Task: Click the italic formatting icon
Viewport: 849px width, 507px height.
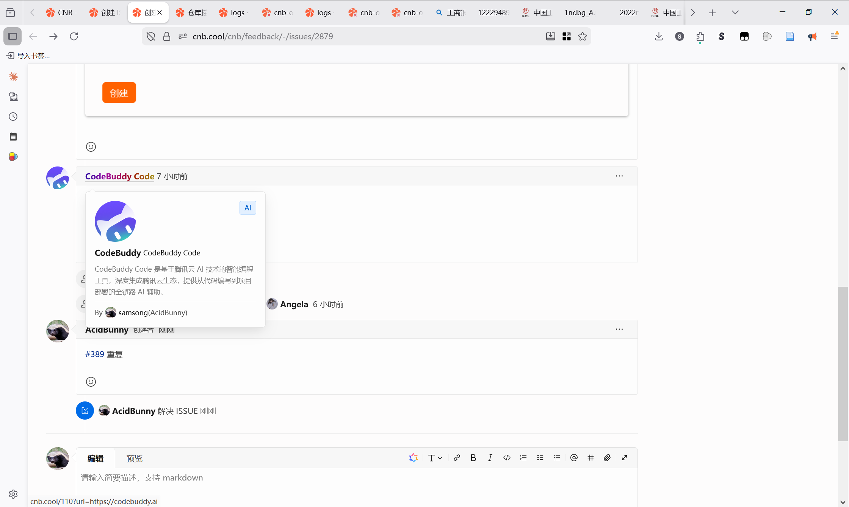Action: [490, 458]
